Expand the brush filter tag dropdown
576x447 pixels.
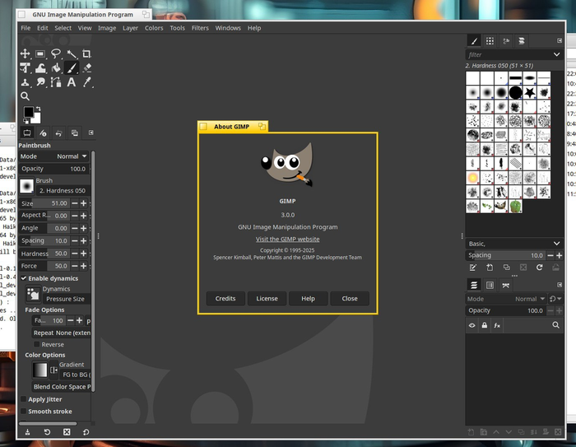[x=557, y=54]
